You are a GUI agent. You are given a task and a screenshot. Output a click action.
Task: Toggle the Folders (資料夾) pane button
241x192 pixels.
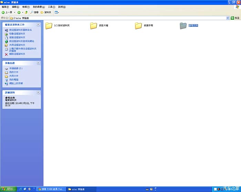[46, 12]
